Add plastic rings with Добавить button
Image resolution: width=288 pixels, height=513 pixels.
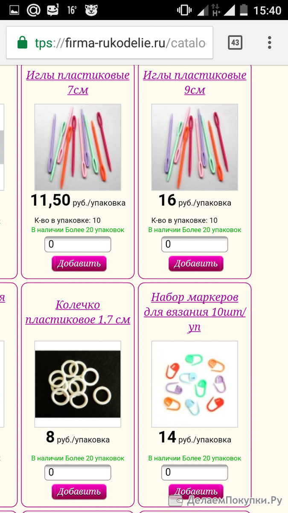[x=79, y=492]
